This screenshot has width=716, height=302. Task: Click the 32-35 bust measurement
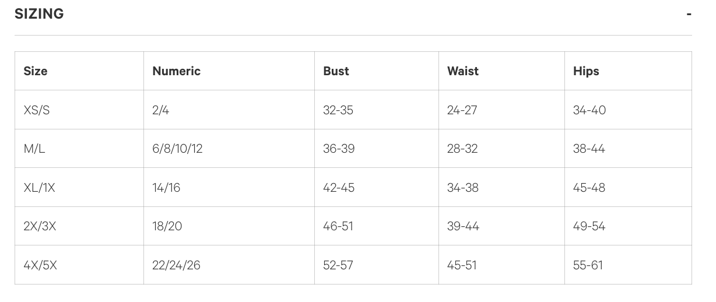point(338,110)
